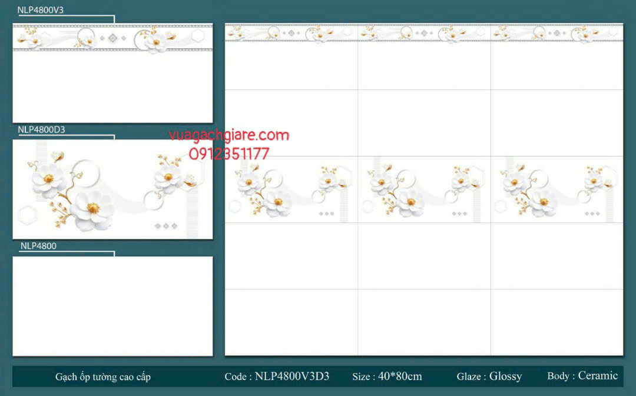Click the right flower tile in wall layout
636x396 pixels.
coord(556,189)
